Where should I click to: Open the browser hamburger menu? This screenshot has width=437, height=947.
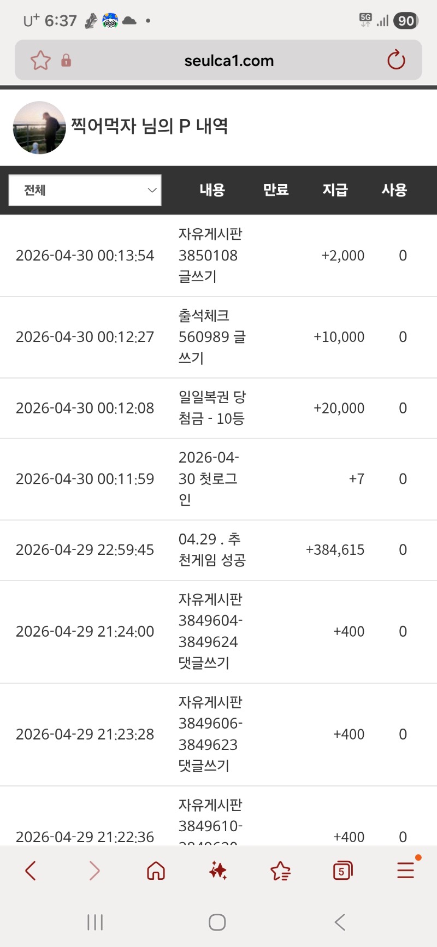point(405,869)
